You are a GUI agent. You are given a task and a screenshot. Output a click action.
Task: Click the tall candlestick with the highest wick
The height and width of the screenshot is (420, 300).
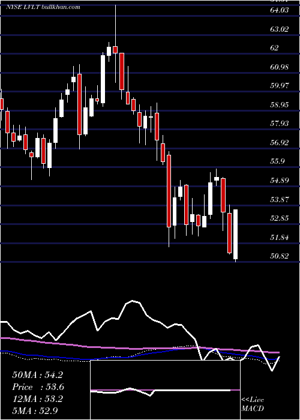click(115, 50)
